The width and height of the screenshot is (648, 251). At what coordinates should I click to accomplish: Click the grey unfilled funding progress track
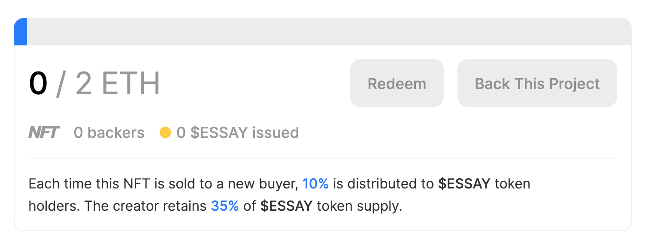point(329,32)
